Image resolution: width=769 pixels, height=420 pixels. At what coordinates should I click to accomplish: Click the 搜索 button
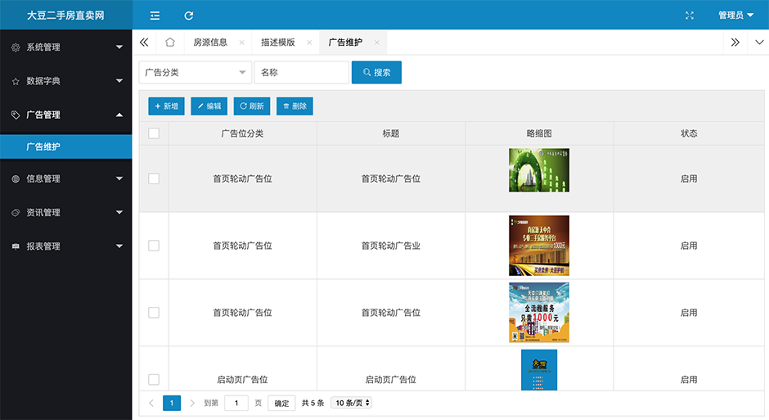point(376,73)
